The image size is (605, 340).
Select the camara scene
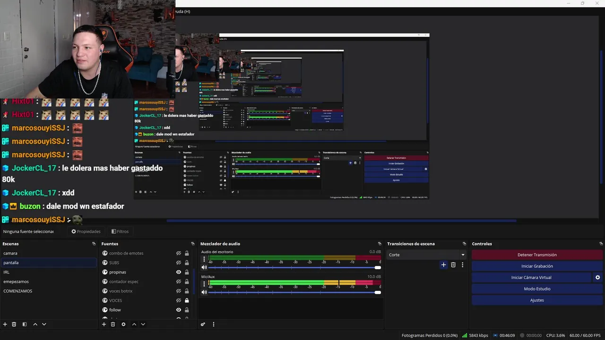click(x=48, y=253)
